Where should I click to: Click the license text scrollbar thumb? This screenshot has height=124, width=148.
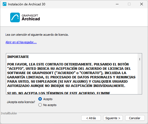(x=140, y=59)
